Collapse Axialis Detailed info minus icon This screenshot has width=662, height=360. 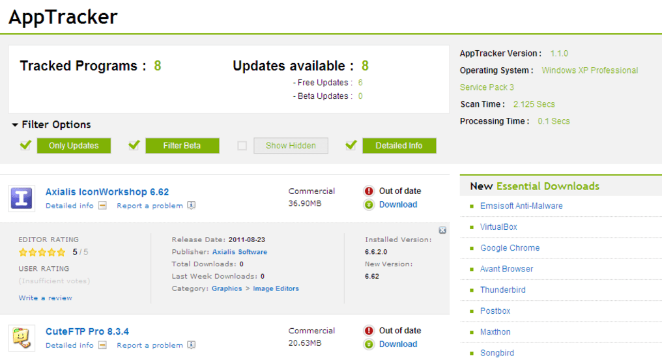102,206
